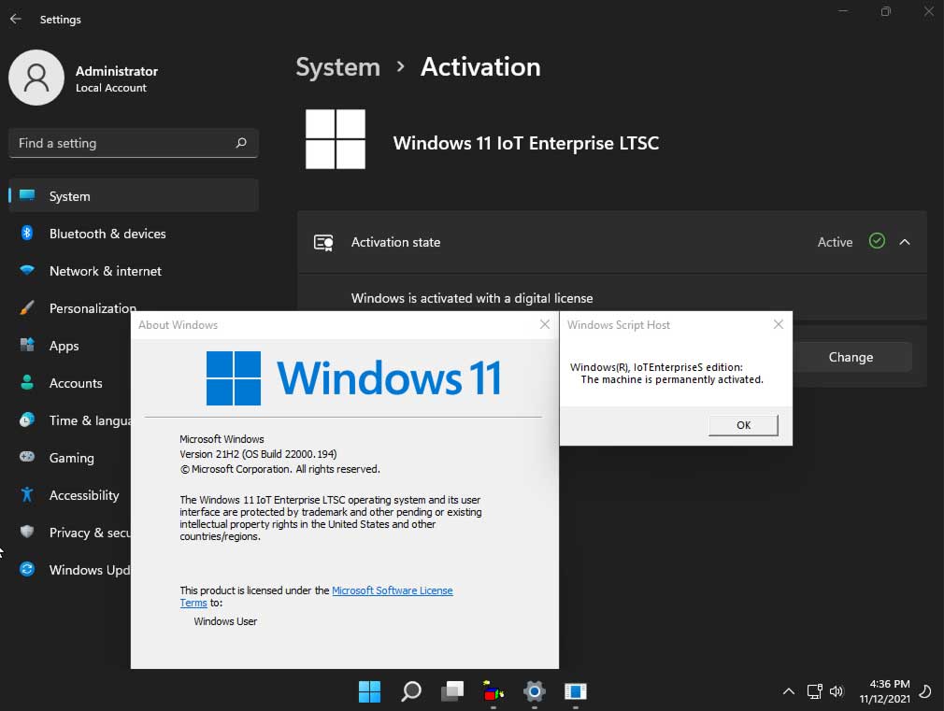Image resolution: width=944 pixels, height=711 pixels.
Task: Click the Windows logo beside IoT Enterprise LTSC
Action: (336, 139)
